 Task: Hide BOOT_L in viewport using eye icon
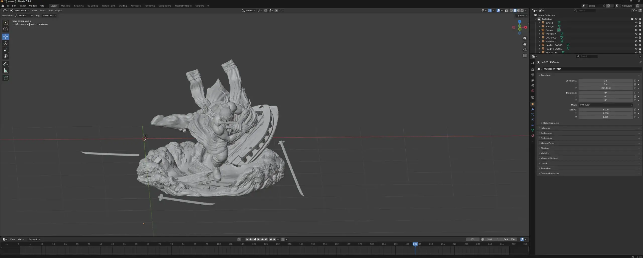pyautogui.click(x=636, y=23)
